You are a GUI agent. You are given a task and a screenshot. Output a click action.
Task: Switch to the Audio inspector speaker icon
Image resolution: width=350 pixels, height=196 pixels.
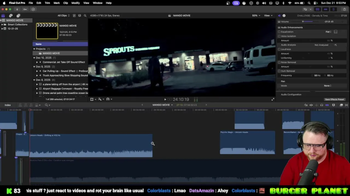(279, 16)
